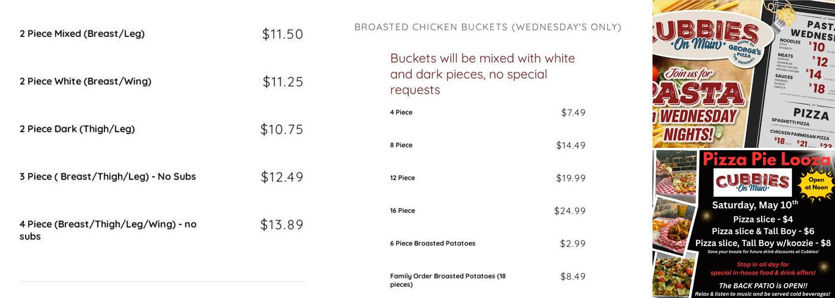The height and width of the screenshot is (298, 835).
Task: Open the Pasta Wednesday Nights promo image
Action: tap(743, 74)
